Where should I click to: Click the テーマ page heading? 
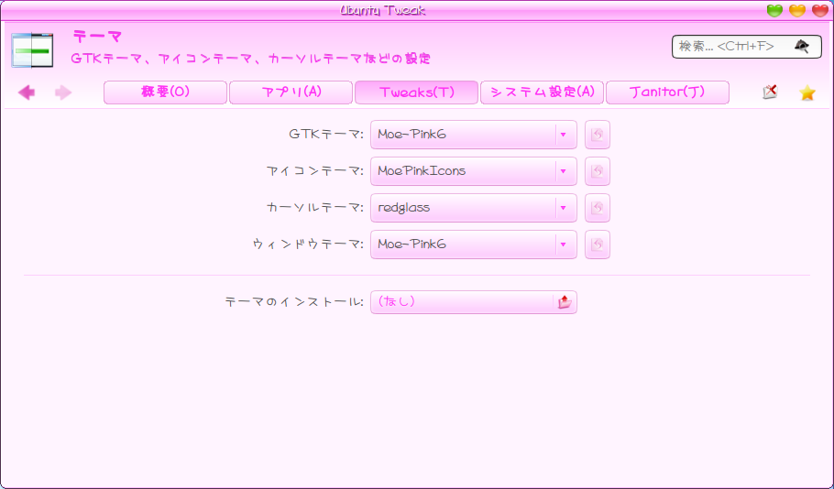tap(97, 37)
